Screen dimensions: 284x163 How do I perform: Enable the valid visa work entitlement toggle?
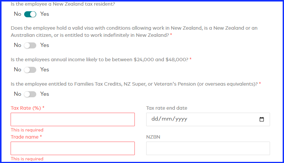tap(30, 45)
